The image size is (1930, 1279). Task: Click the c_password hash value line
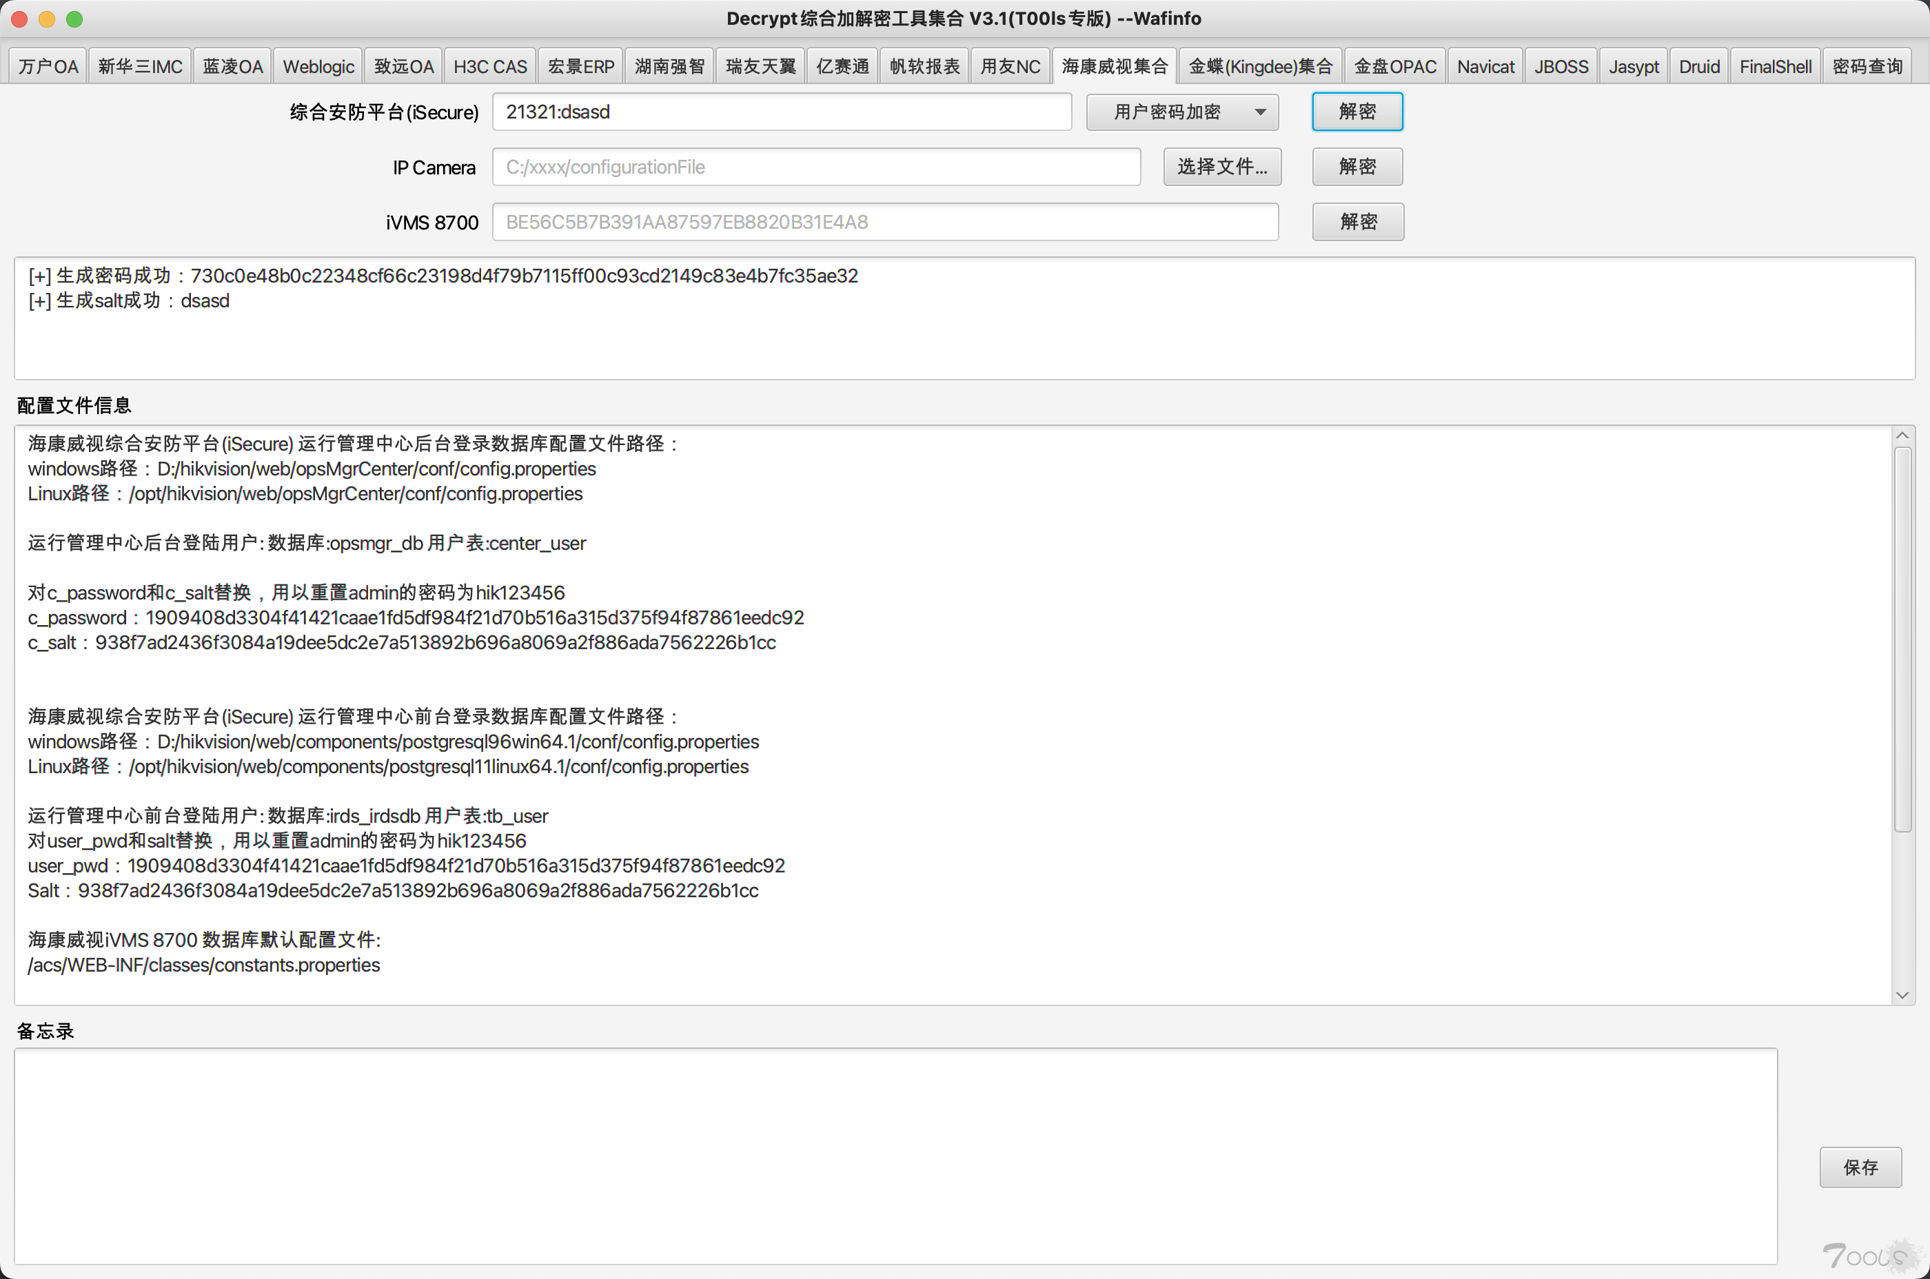(416, 617)
